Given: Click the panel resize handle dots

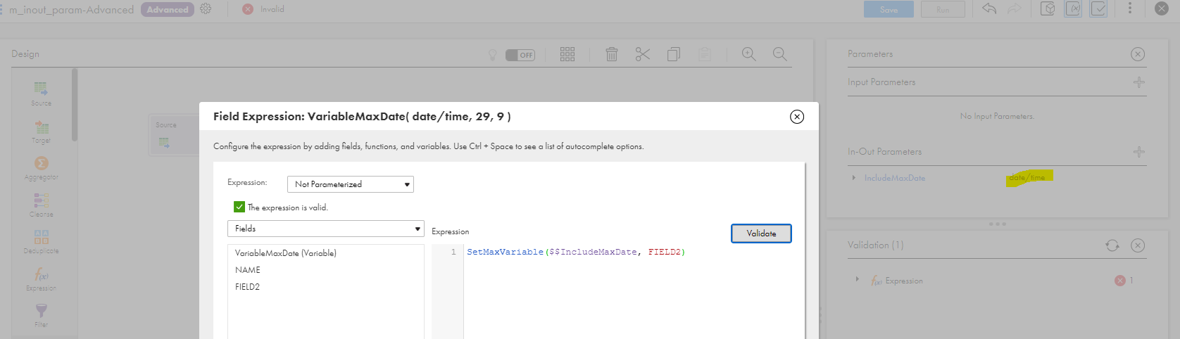Looking at the screenshot, I should point(998,224).
